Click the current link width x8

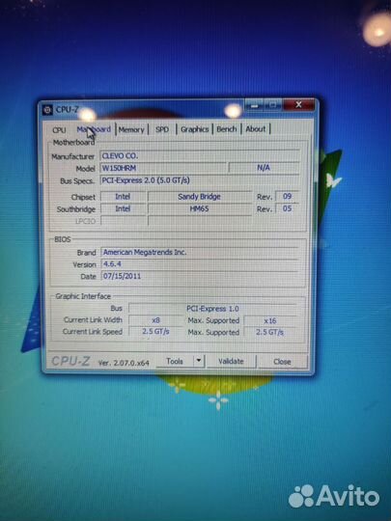[155, 320]
